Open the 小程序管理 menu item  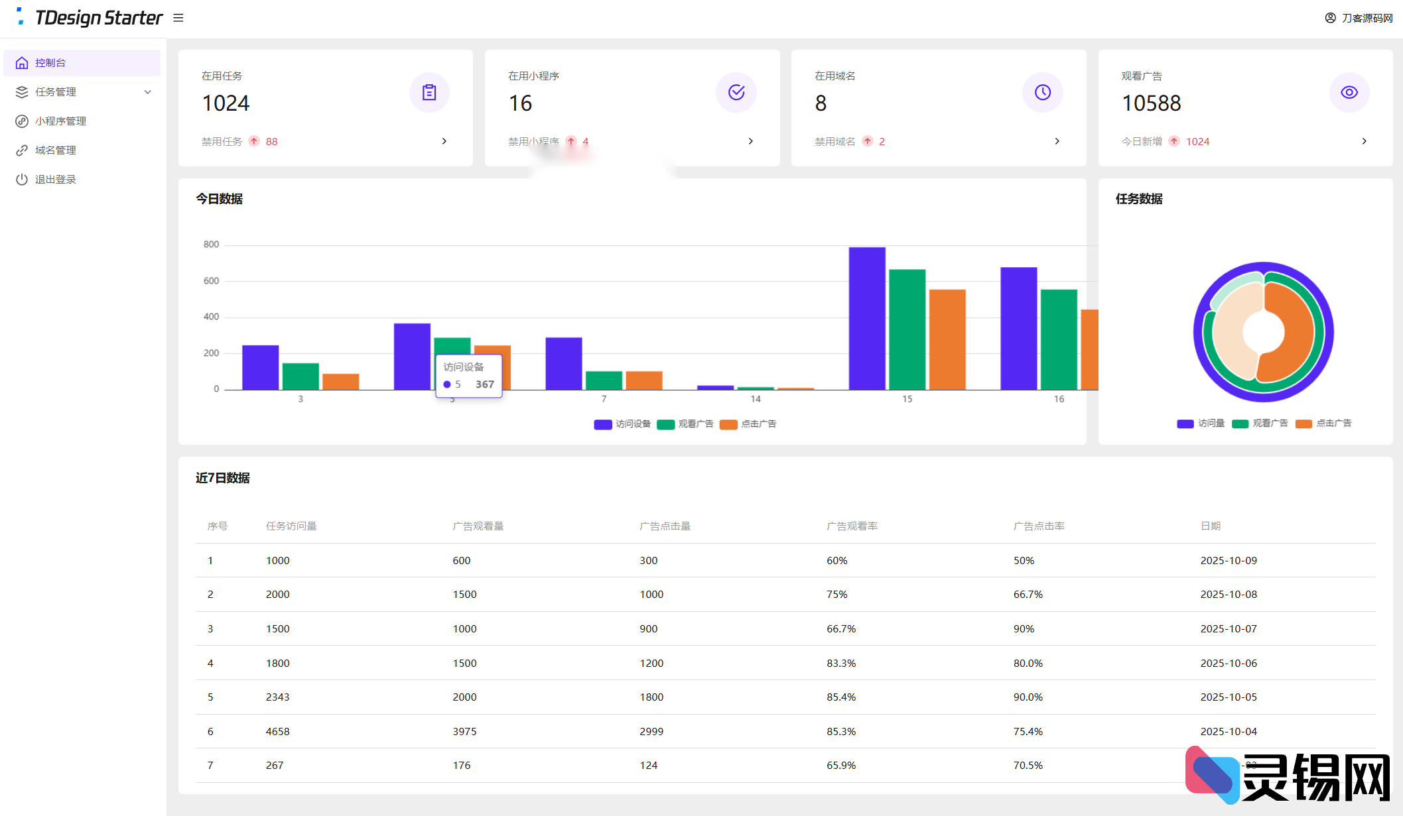[x=60, y=121]
